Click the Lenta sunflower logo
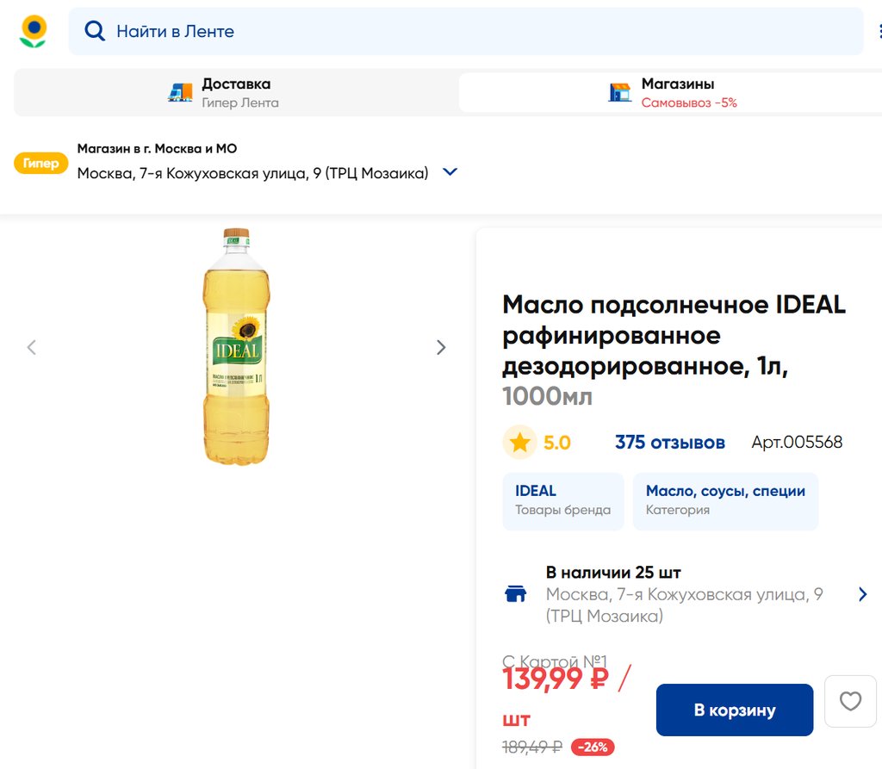Image resolution: width=882 pixels, height=769 pixels. point(33,31)
